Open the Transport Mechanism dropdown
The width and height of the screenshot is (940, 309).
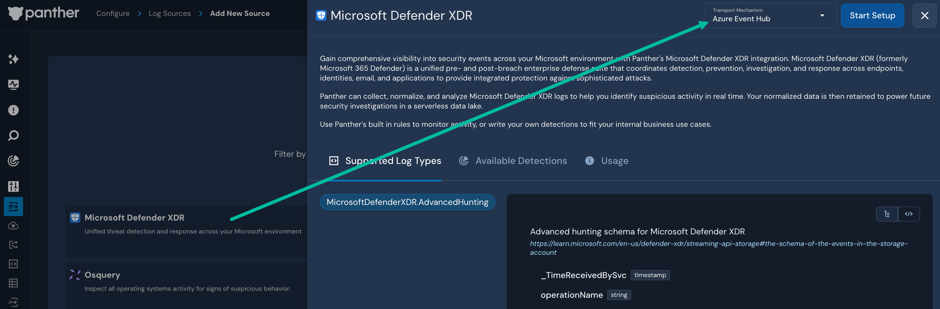pyautogui.click(x=770, y=15)
